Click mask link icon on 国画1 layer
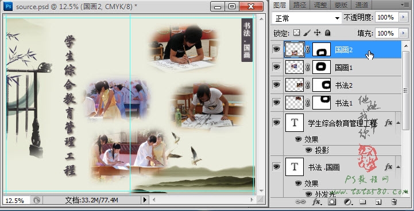The width and height of the screenshot is (414, 211). pos(308,67)
